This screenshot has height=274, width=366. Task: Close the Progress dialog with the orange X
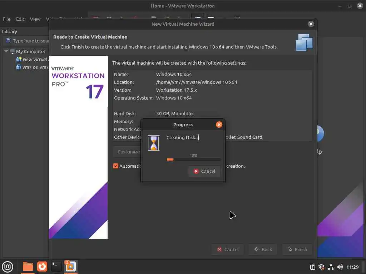(219, 125)
